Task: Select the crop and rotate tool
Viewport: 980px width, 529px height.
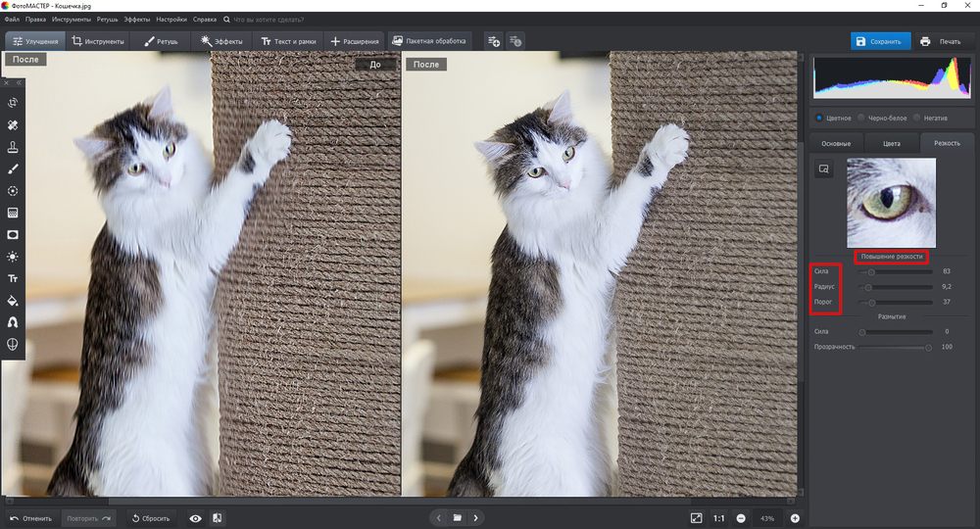Action: [x=13, y=103]
